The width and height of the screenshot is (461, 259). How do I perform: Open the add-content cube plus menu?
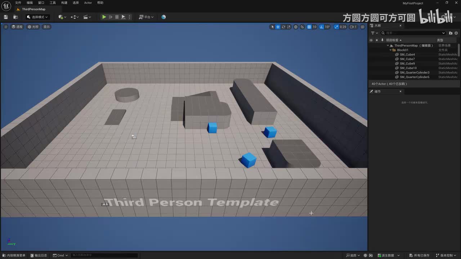coord(62,17)
